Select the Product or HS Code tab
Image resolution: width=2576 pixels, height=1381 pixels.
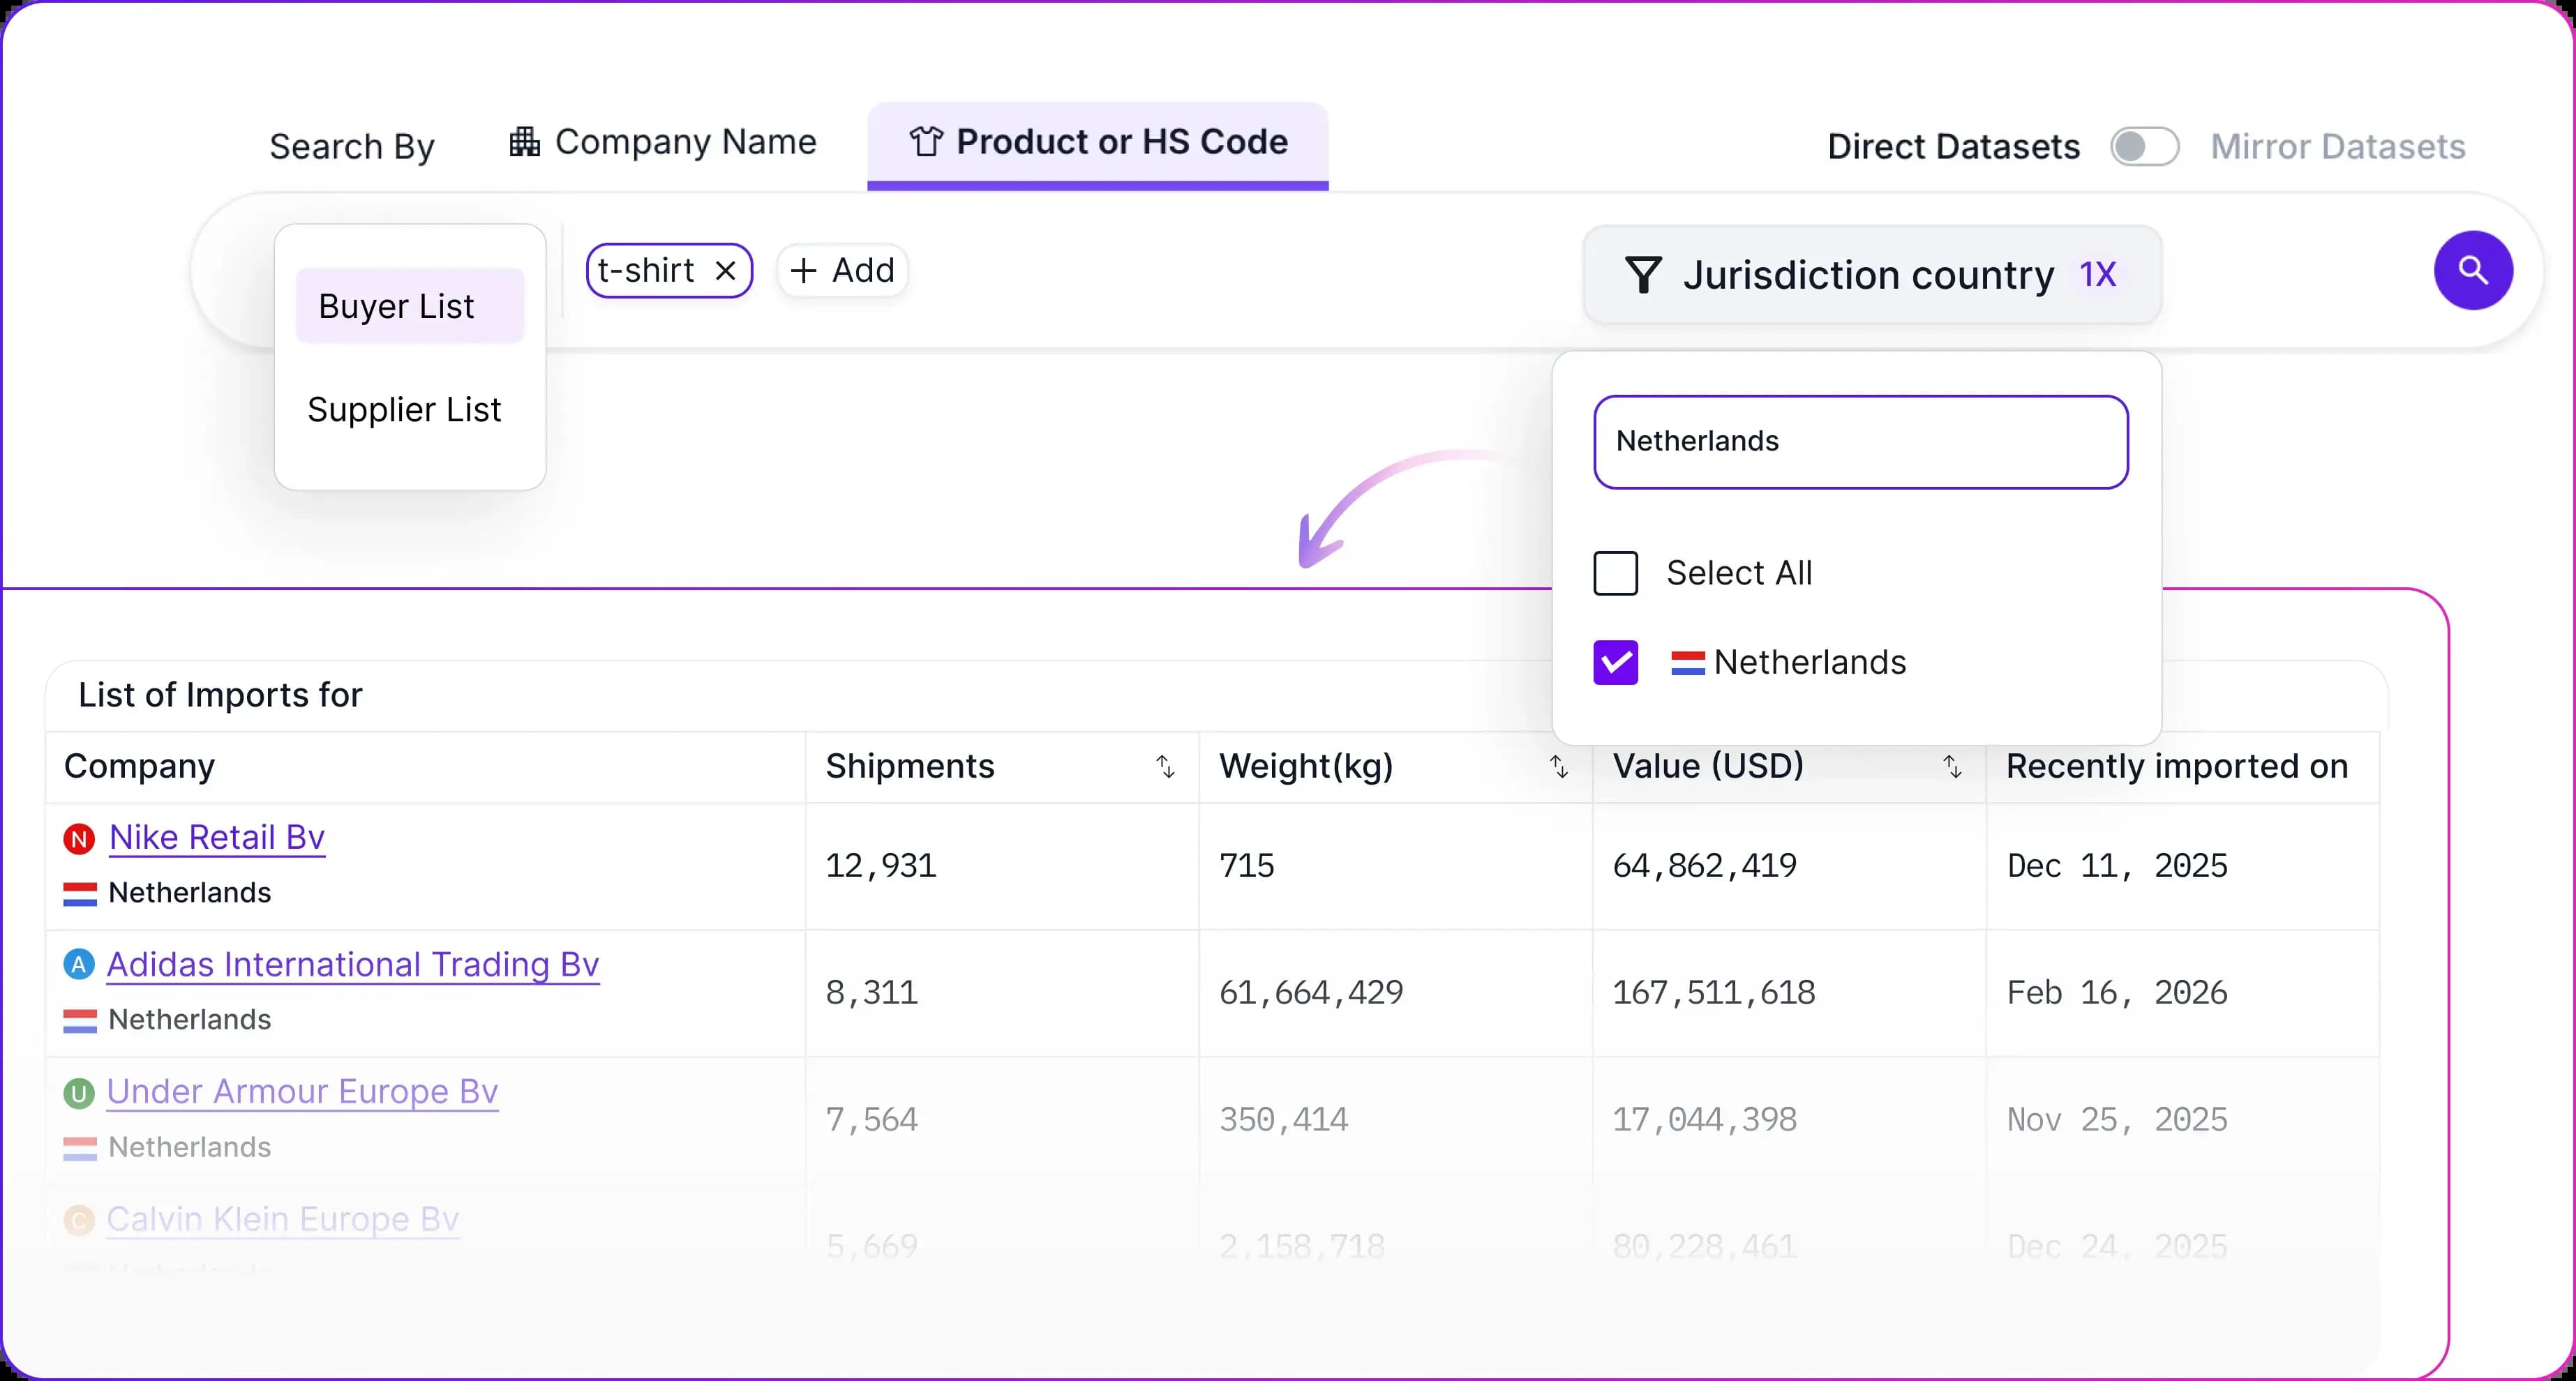(x=1097, y=143)
